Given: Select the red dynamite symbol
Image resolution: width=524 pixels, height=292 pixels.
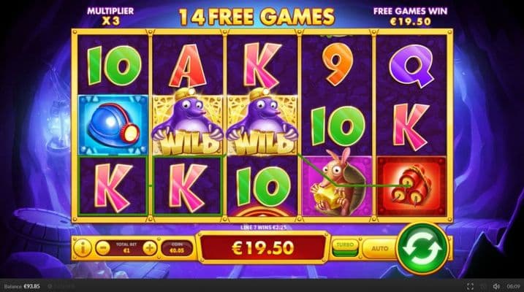Looking at the screenshot, I should pos(411,186).
